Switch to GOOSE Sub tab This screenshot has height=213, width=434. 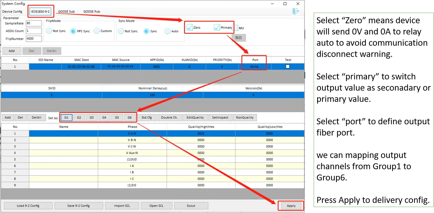[66, 12]
